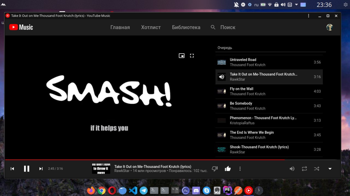Toggle repeat mode

coord(304,169)
